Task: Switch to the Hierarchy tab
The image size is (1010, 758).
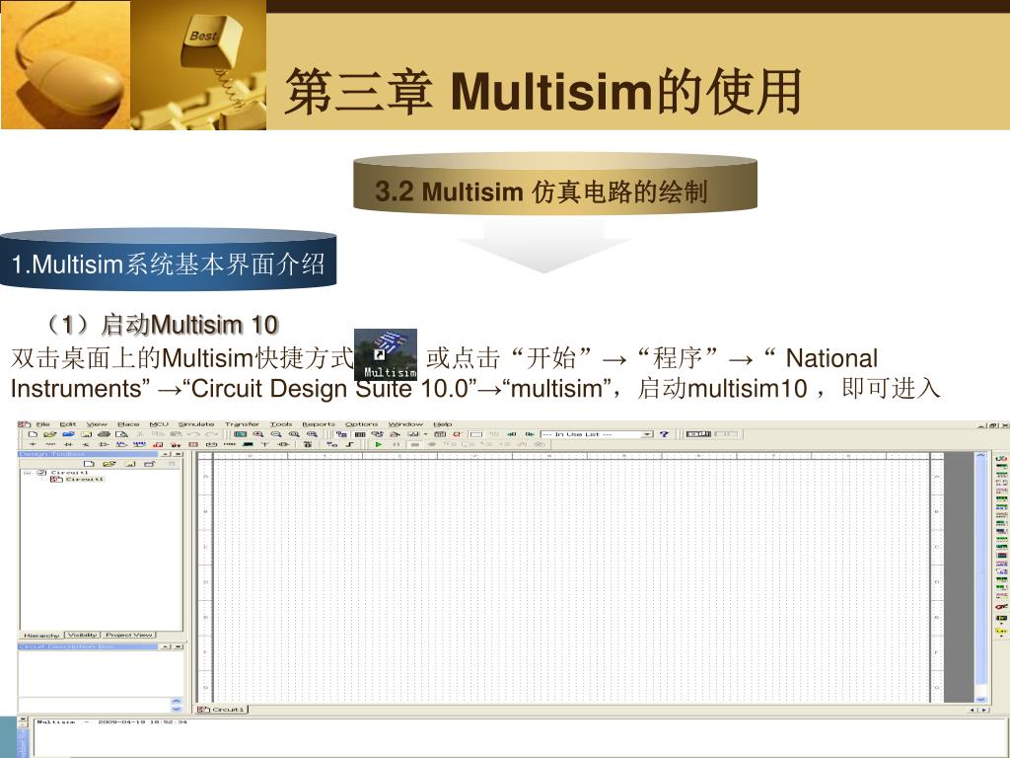Action: [41, 636]
